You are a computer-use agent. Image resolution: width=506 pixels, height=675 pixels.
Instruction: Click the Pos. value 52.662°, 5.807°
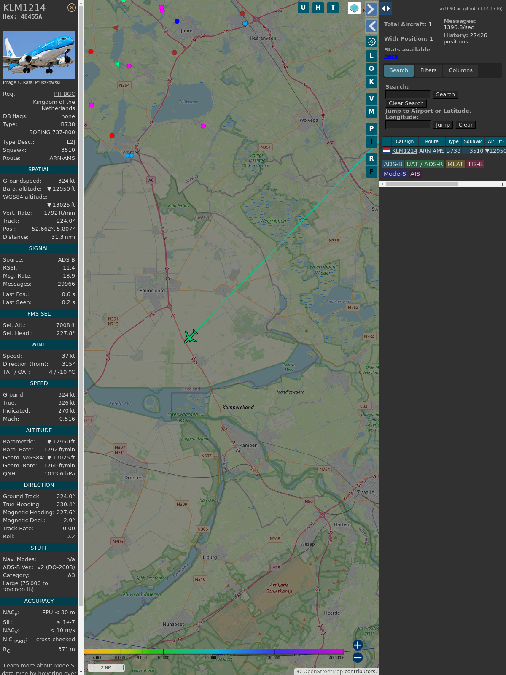pyautogui.click(x=54, y=229)
